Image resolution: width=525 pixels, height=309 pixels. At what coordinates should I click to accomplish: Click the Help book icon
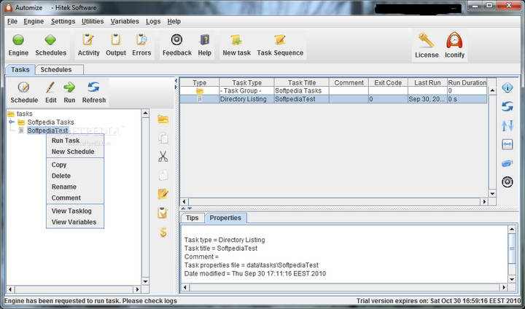[x=205, y=40]
